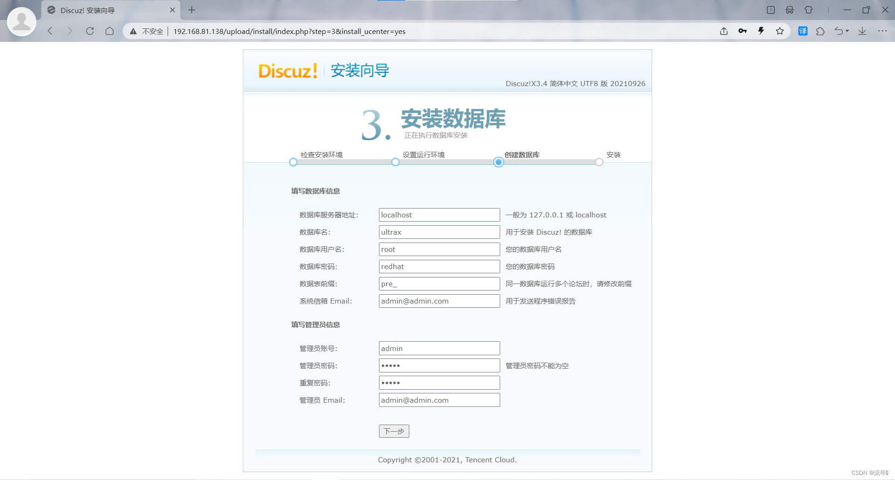This screenshot has height=480, width=895.
Task: Open new tab with plus icon
Action: pos(192,10)
